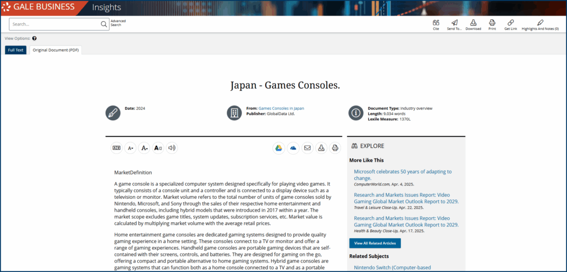Click the EXPLORE panel heading
Viewport: 567px width, 272px height.
click(x=368, y=146)
